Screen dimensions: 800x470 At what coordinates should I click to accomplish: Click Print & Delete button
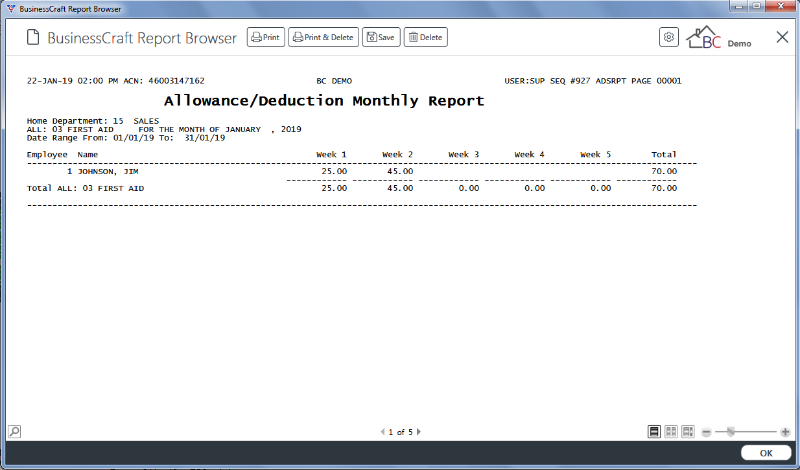point(324,37)
